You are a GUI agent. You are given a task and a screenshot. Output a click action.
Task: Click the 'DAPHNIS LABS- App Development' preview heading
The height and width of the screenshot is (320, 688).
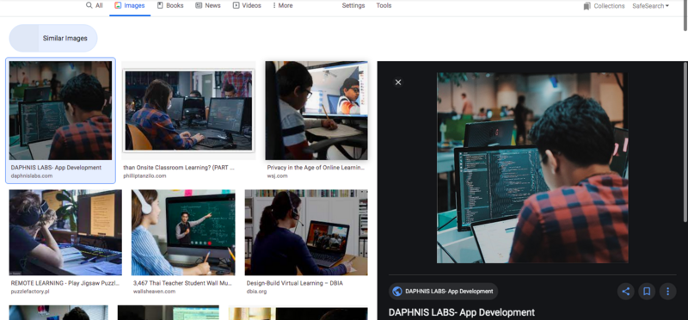pyautogui.click(x=462, y=312)
